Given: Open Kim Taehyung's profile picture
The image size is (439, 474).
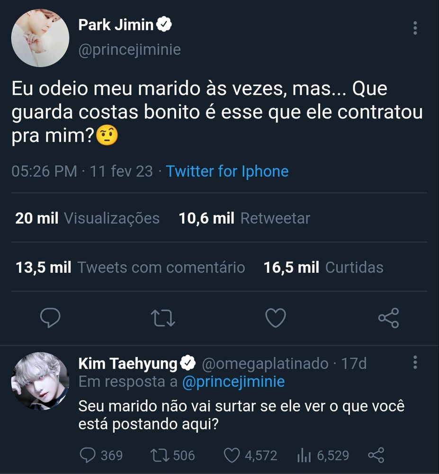Looking at the screenshot, I should coord(40,381).
